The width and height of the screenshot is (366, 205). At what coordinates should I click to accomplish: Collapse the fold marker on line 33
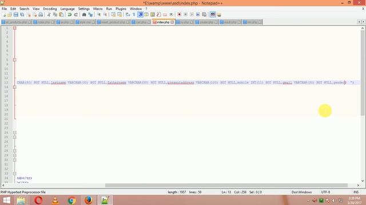coord(15,174)
